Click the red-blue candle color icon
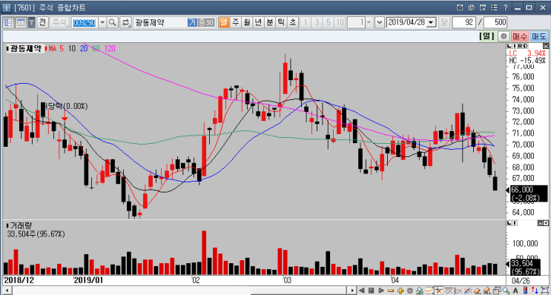The image size is (551, 295). (525, 291)
